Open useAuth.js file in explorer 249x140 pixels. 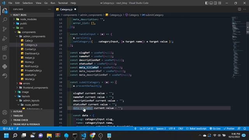30,75
